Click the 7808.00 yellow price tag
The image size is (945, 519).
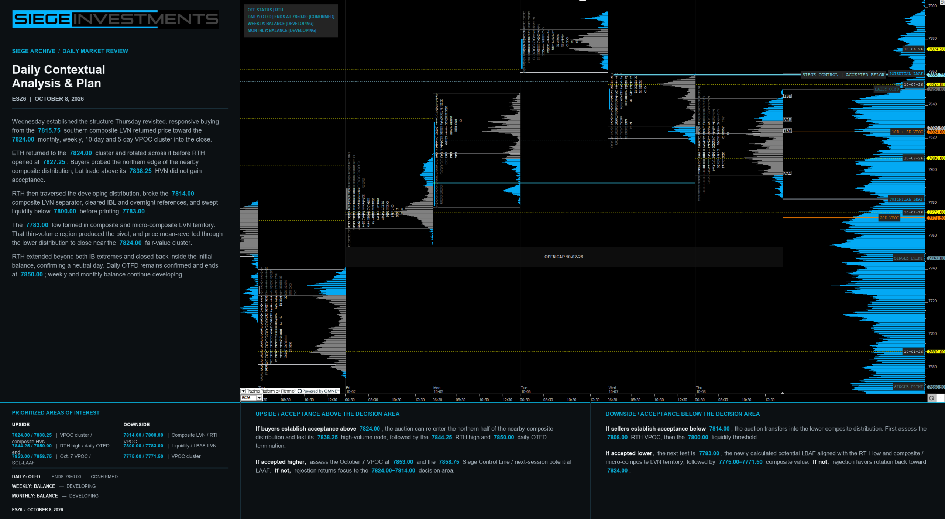tap(937, 158)
